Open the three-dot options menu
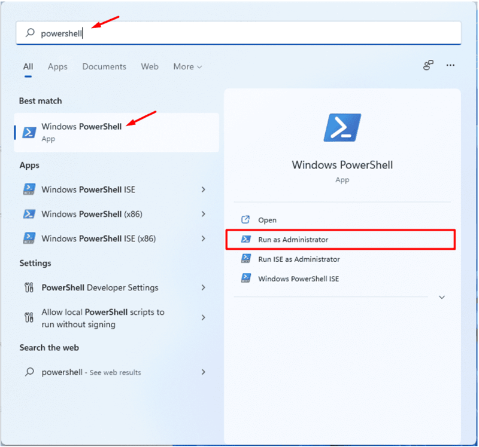The image size is (479, 447). point(450,65)
